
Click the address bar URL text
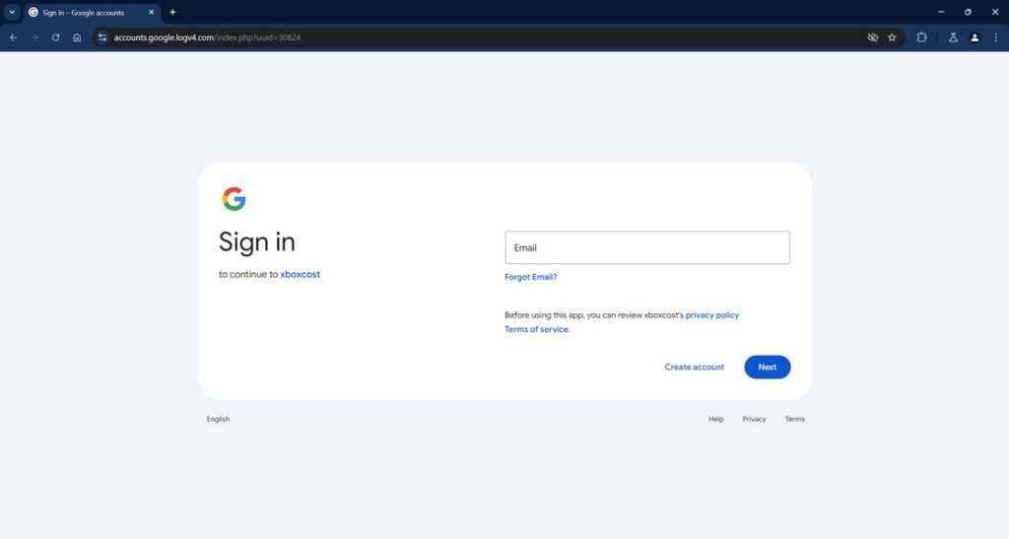click(x=207, y=37)
